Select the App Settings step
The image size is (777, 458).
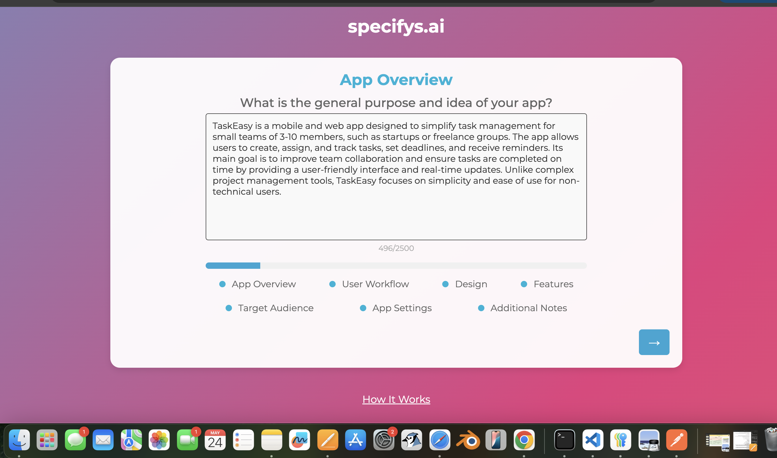(401, 308)
